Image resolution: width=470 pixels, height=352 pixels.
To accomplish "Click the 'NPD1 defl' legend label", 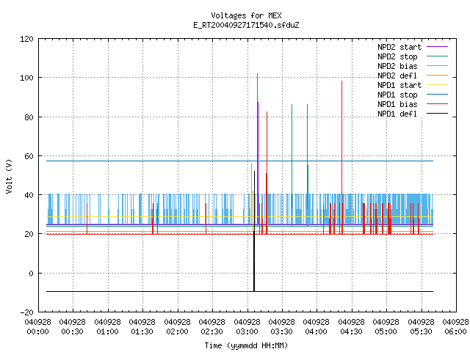I will tap(397, 114).
